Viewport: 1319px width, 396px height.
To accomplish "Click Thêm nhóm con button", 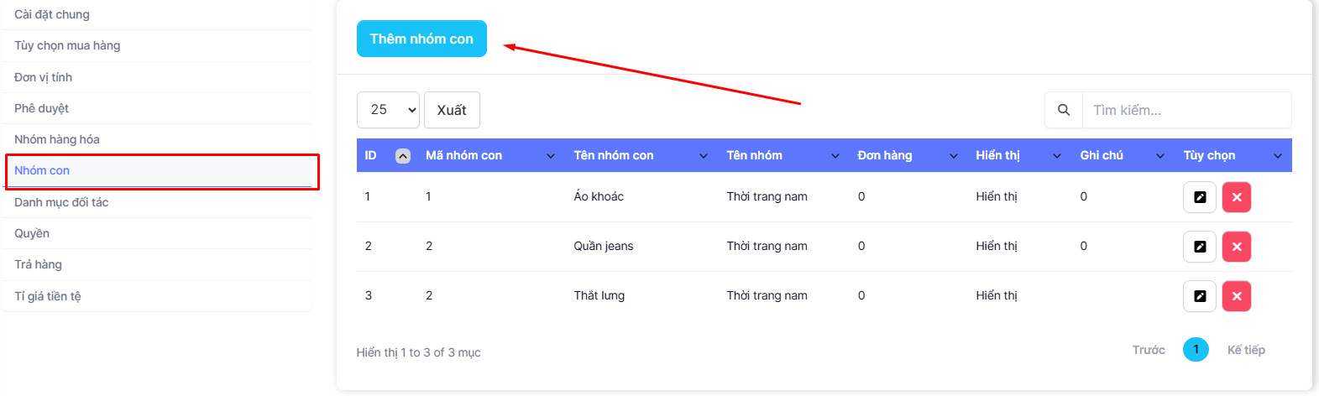I will (x=421, y=39).
